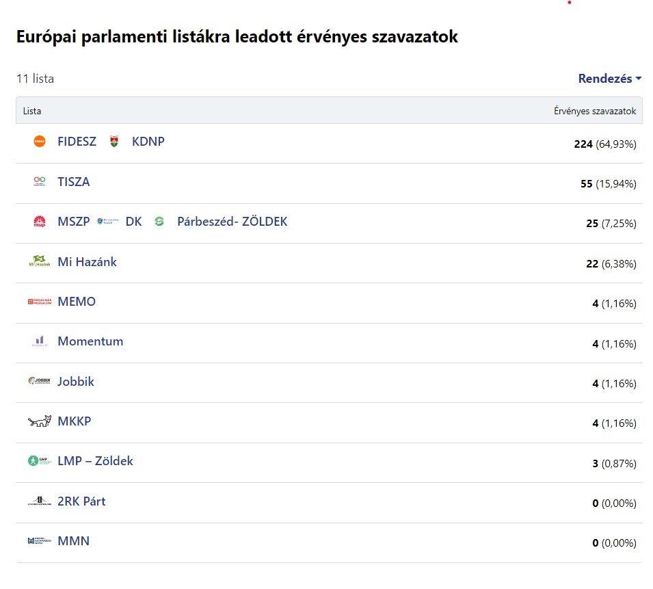Select the Mi Hazánk list name

[87, 261]
